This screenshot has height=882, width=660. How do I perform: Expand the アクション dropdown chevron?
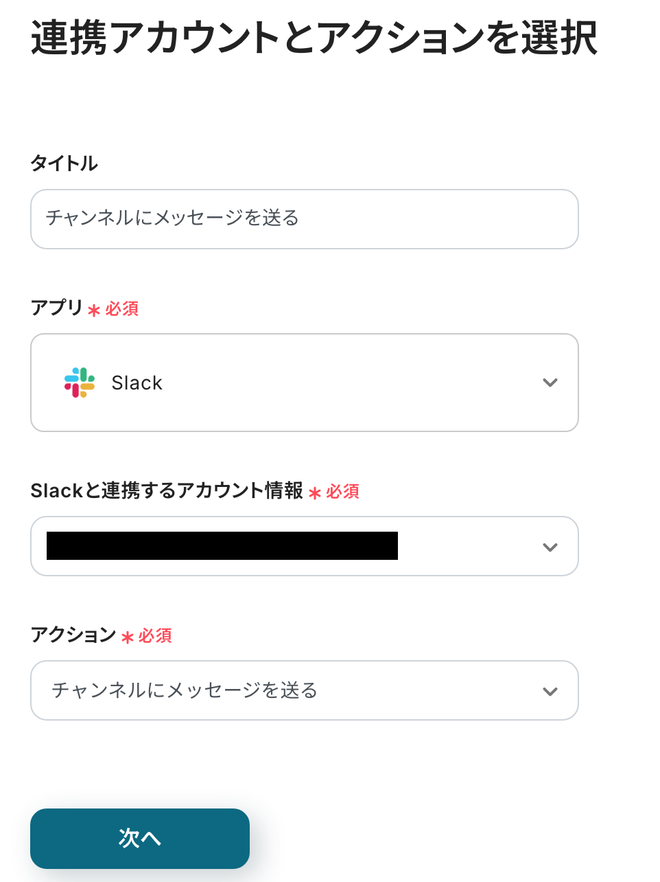(x=550, y=691)
